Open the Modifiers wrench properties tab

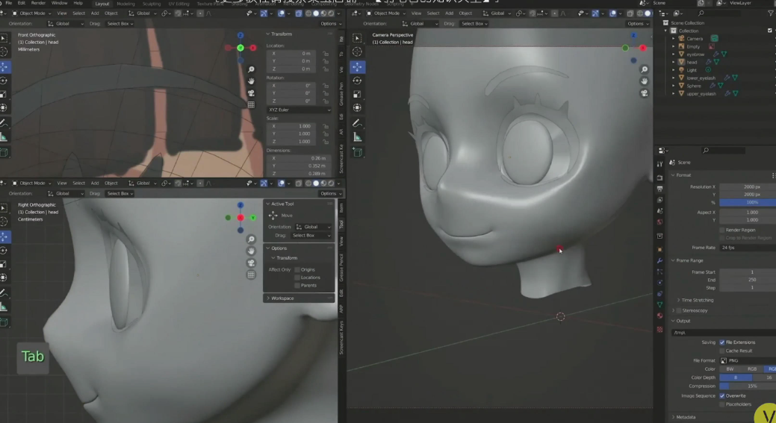click(659, 260)
